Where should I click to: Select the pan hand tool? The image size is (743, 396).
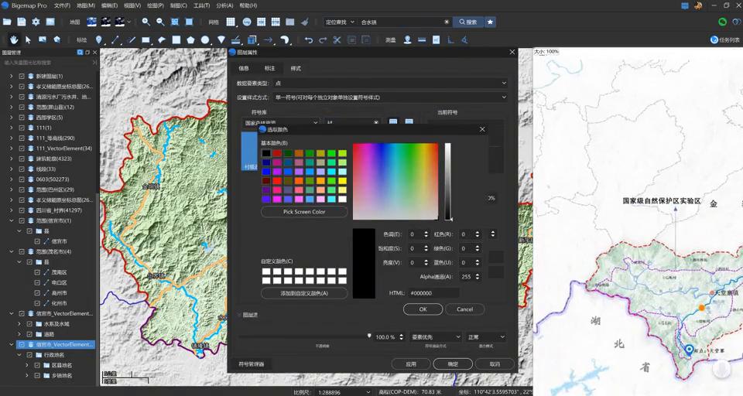coord(14,39)
